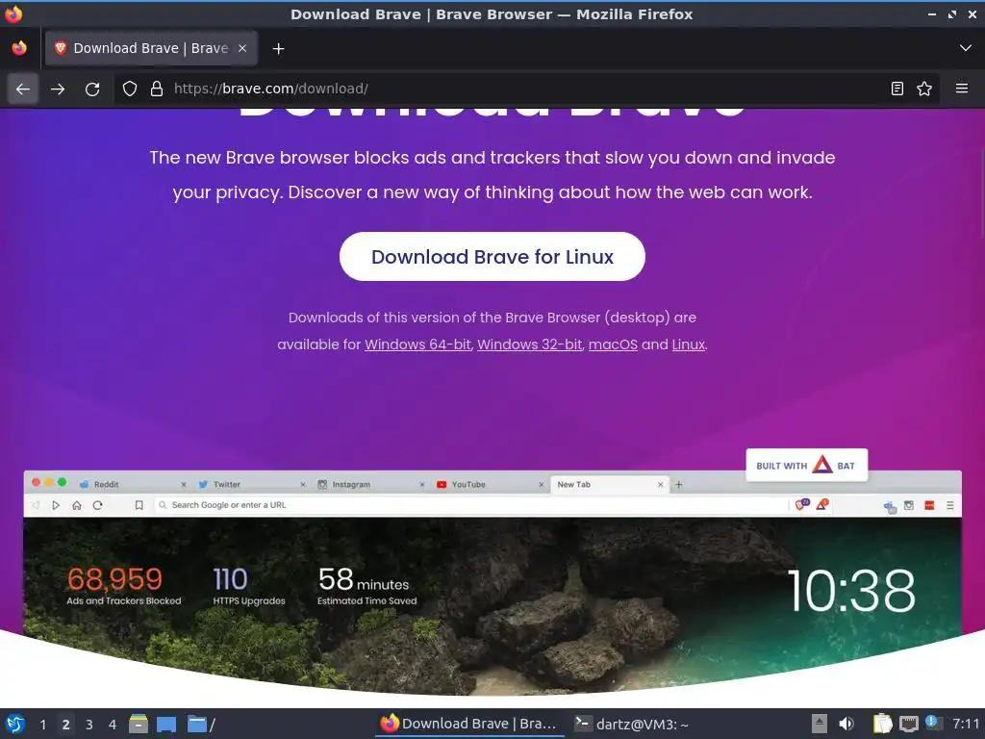Open Firefox View pinned icon
This screenshot has height=739, width=985.
(x=19, y=48)
